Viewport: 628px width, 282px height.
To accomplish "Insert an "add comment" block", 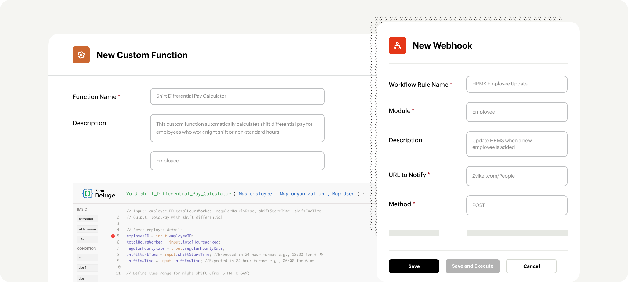I will 87,229.
